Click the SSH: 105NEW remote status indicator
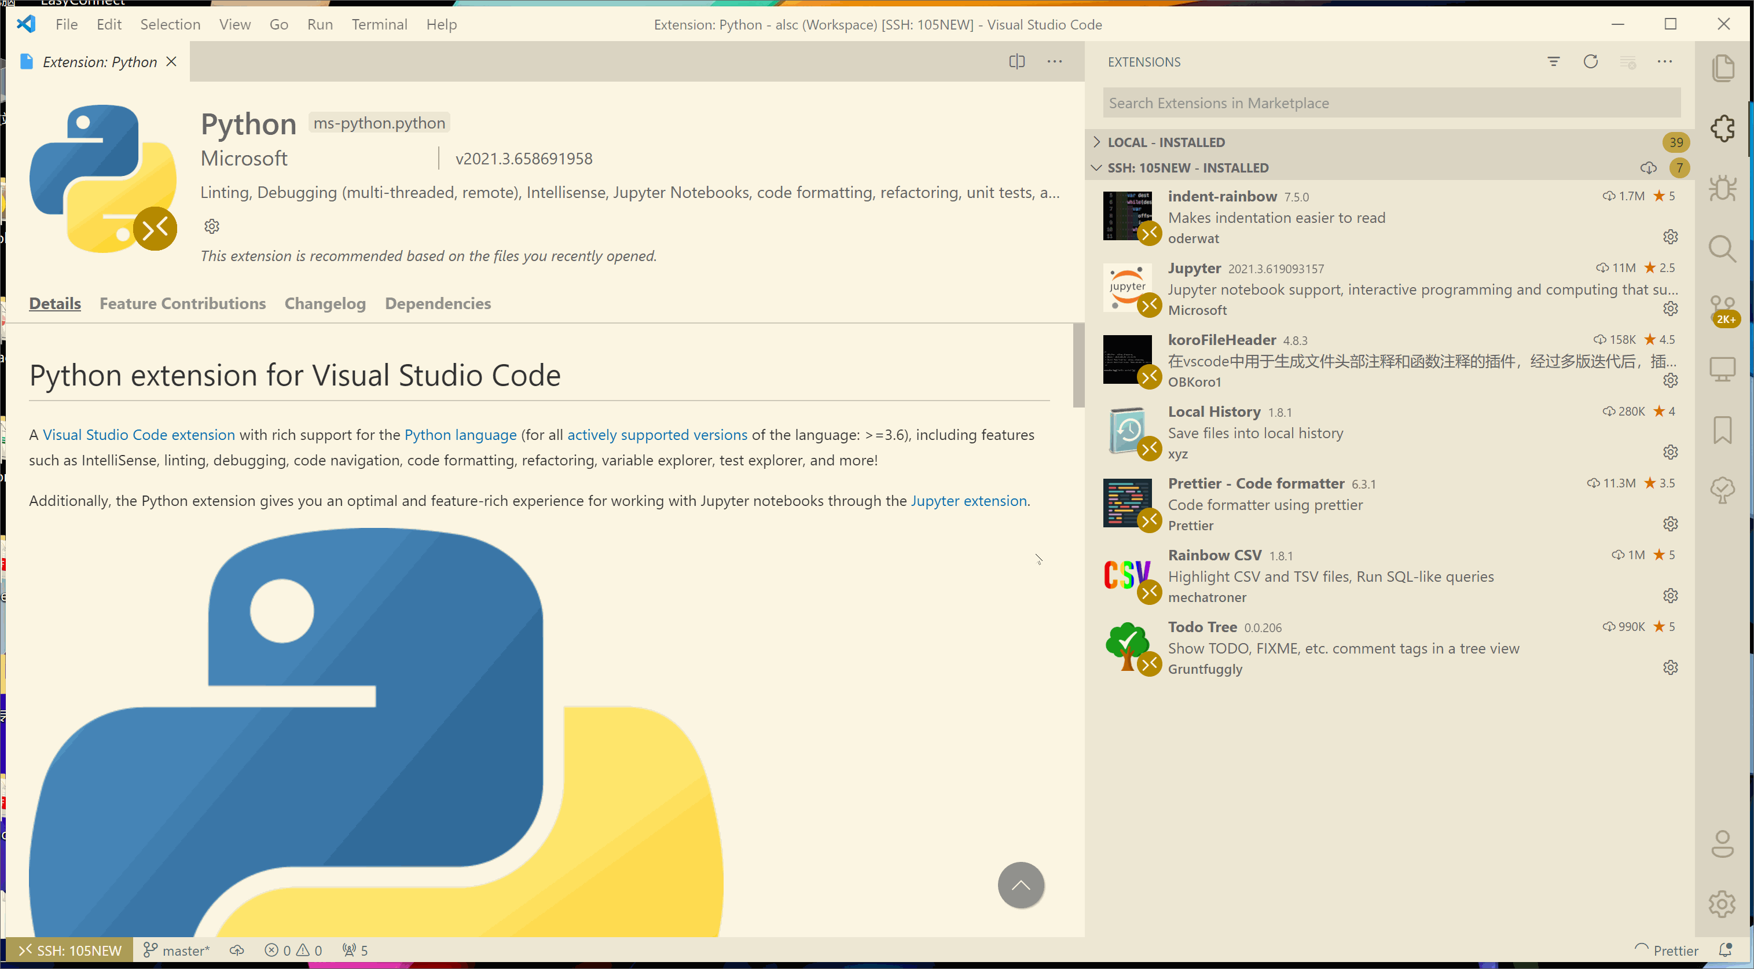Viewport: 1754px width, 969px height. coord(71,950)
